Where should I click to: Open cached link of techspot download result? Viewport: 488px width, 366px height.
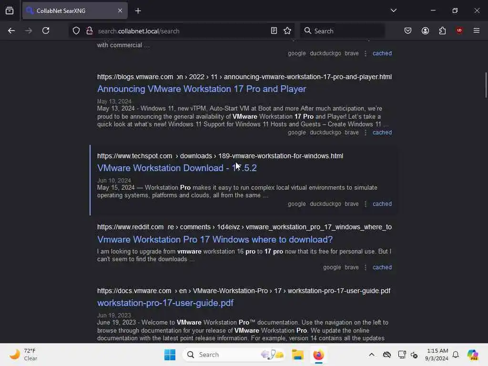(382, 204)
